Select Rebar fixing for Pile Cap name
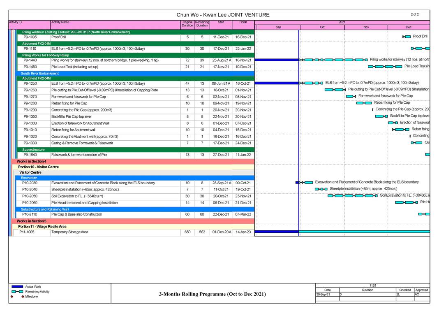The height and width of the screenshot is (311, 439). (69, 103)
